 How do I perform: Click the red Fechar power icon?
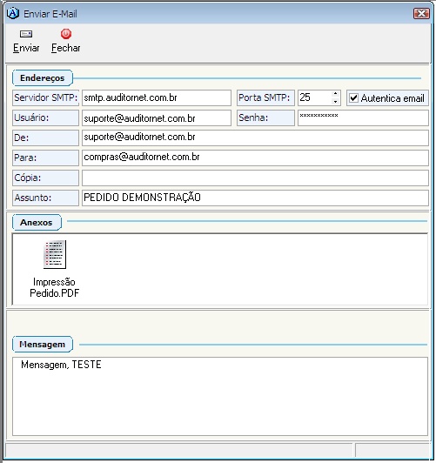(x=66, y=34)
